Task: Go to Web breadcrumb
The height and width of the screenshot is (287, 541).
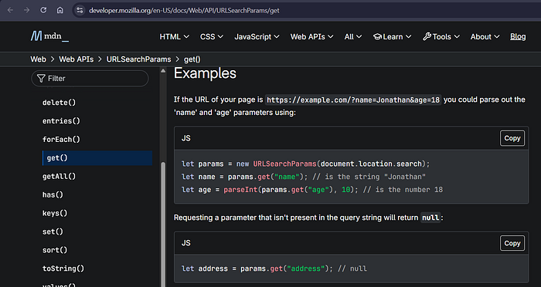Action: pos(39,59)
